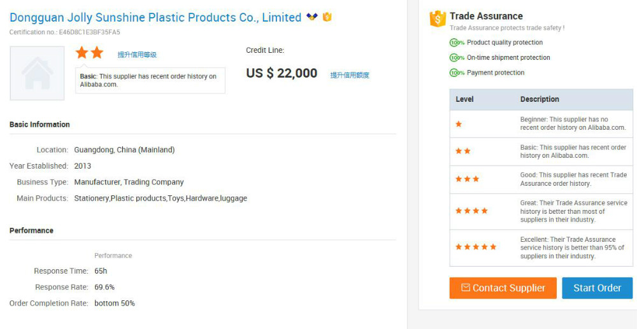Viewport: 637px width, 329px height.
Task: Open Dongguan Jolly Sunshine company name link
Action: tap(155, 17)
